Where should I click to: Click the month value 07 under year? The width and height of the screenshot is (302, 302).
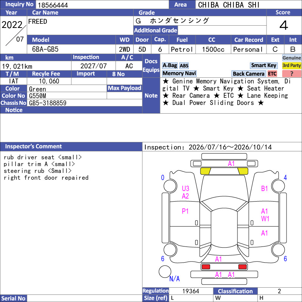coord(20,39)
